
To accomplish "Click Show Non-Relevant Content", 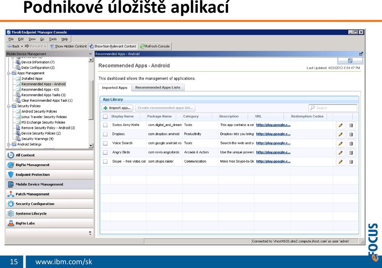I will click(113, 46).
